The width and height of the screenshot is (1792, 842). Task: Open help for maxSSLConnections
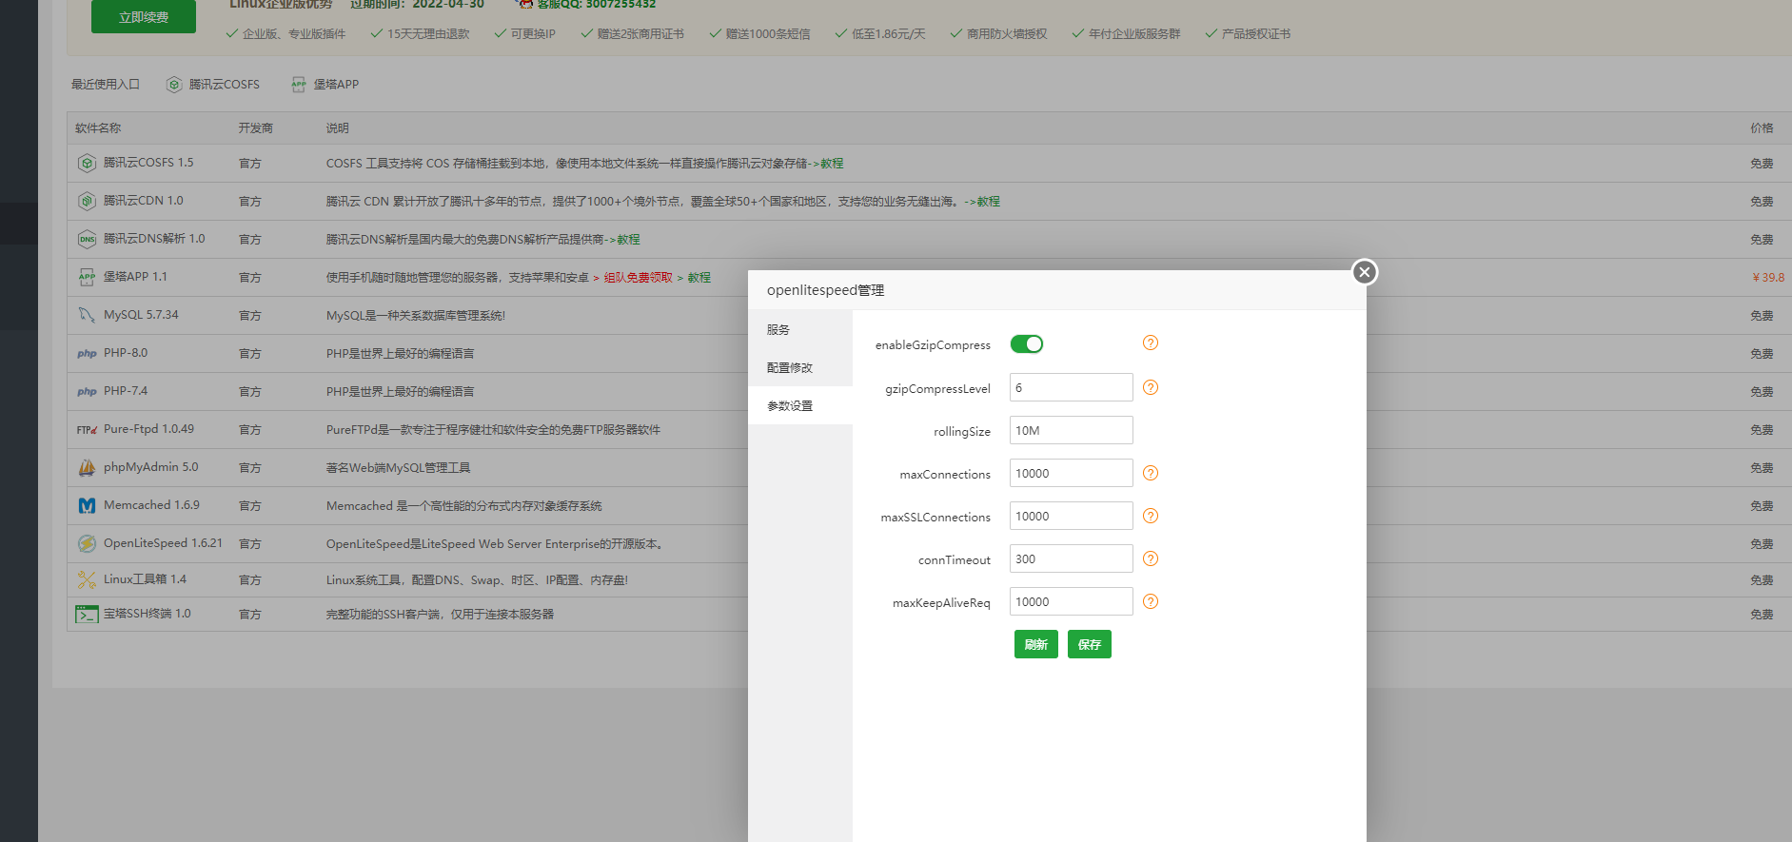(1151, 516)
